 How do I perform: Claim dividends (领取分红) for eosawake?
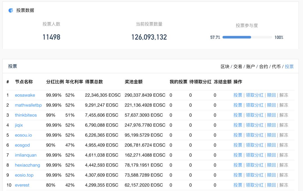click(x=254, y=95)
